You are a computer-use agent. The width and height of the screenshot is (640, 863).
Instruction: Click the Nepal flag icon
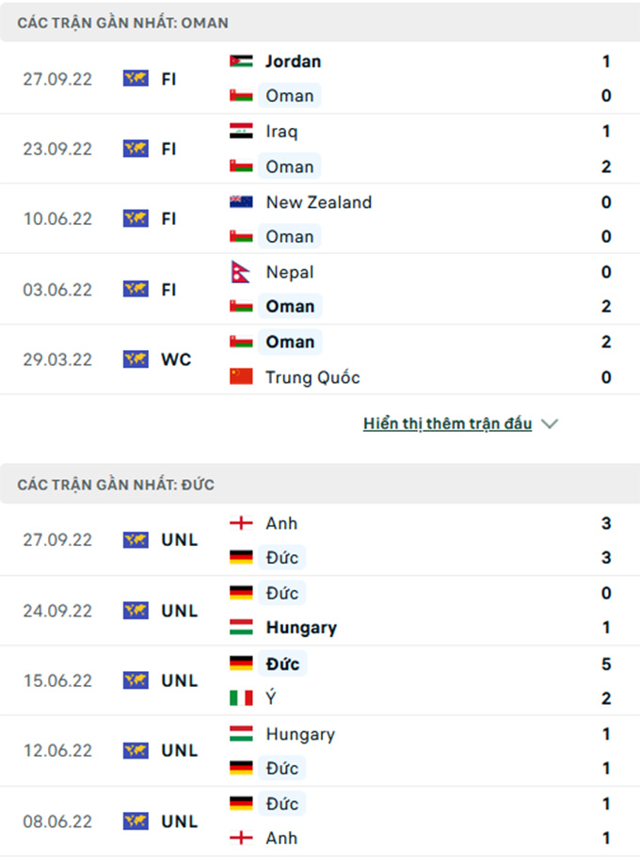tap(239, 273)
